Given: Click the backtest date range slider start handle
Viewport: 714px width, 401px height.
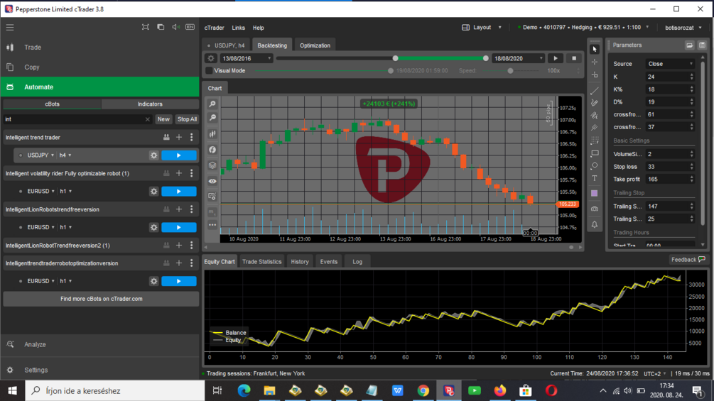Looking at the screenshot, I should 395,58.
